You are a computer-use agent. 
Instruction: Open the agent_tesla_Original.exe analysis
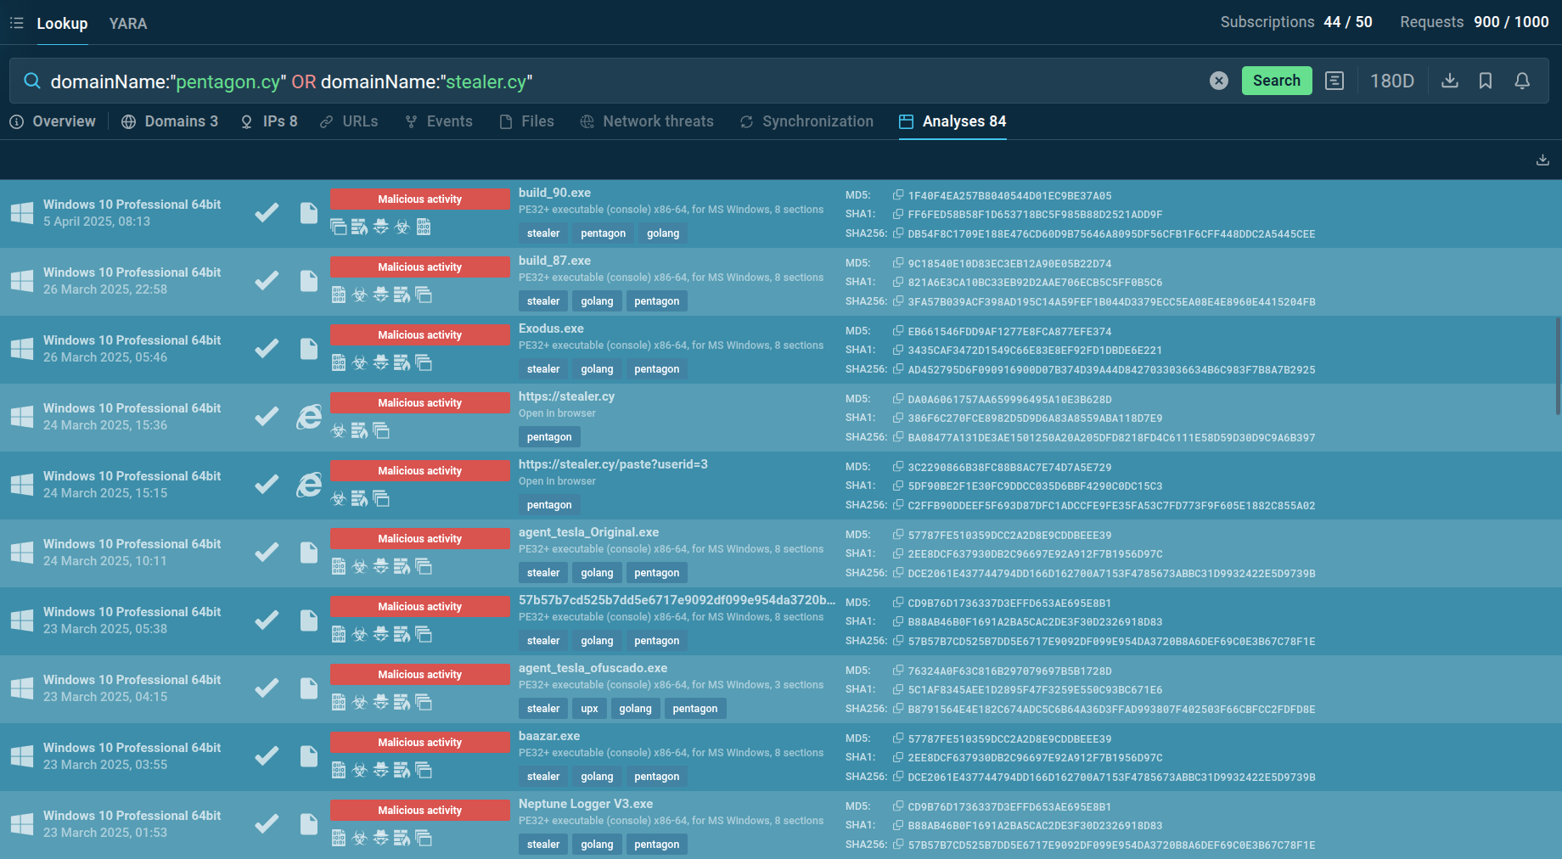pyautogui.click(x=588, y=532)
